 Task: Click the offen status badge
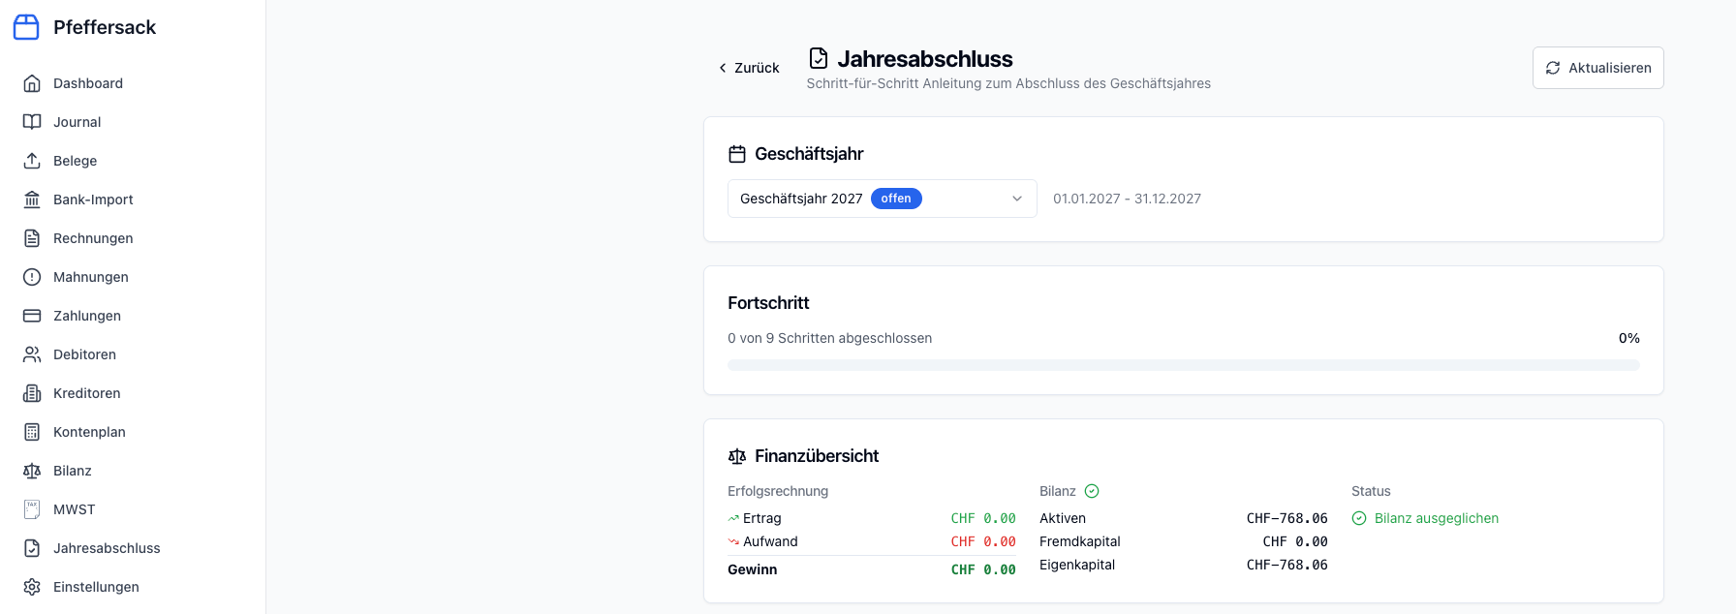point(895,199)
